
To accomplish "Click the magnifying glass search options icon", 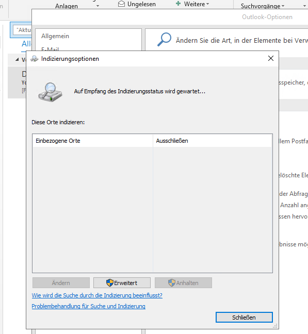I will 164,39.
